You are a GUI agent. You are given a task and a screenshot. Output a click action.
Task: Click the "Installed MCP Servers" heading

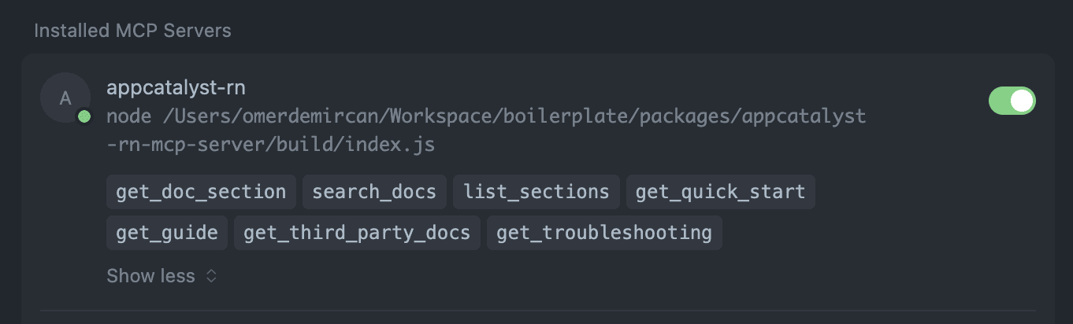tap(132, 31)
